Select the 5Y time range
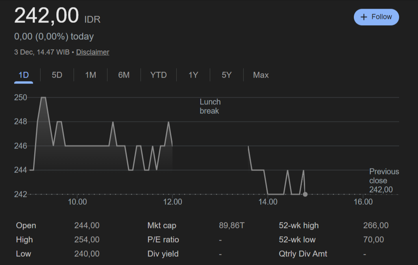418x265 pixels. coord(226,75)
